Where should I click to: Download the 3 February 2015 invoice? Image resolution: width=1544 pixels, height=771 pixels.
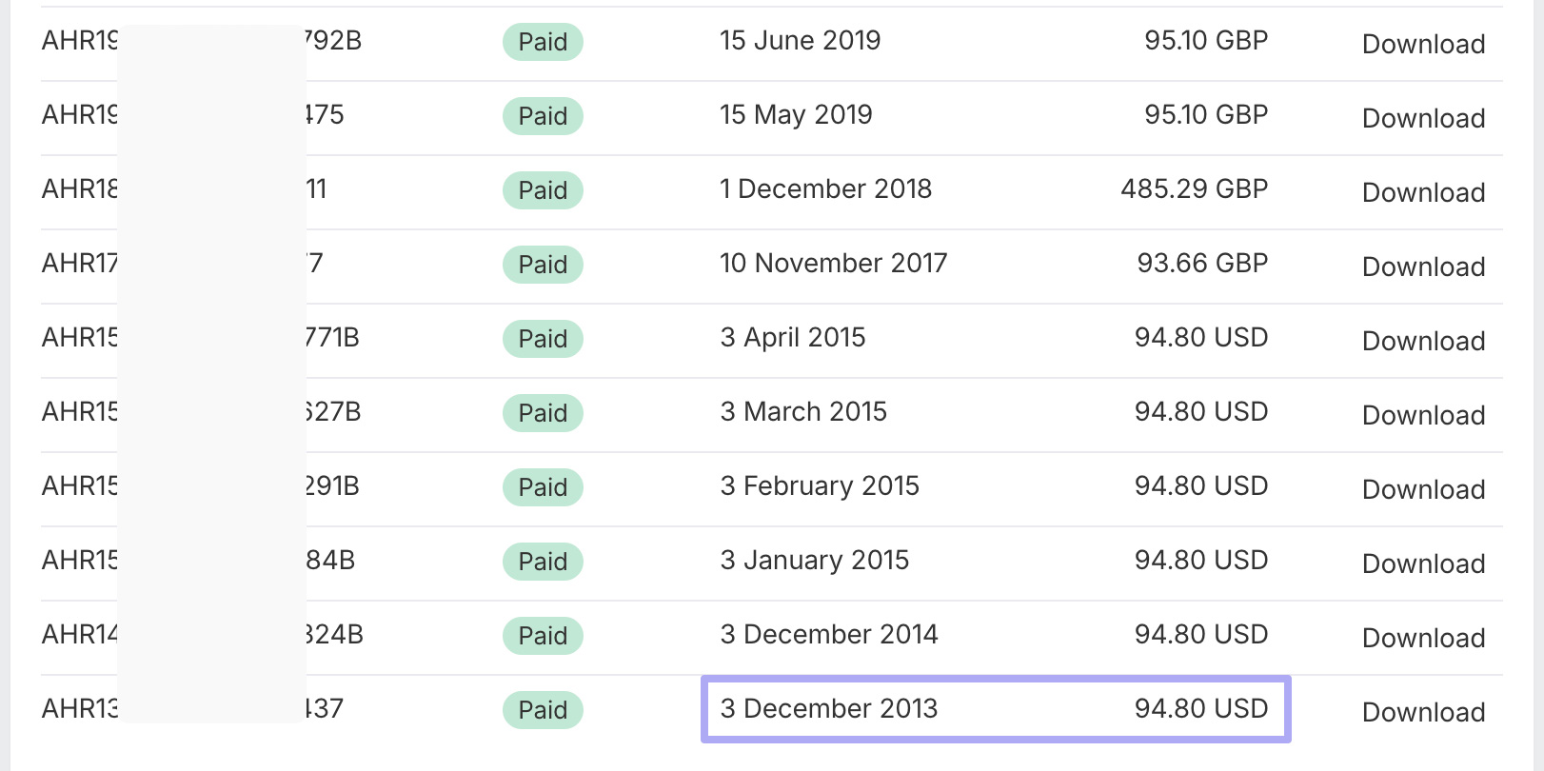(1422, 489)
